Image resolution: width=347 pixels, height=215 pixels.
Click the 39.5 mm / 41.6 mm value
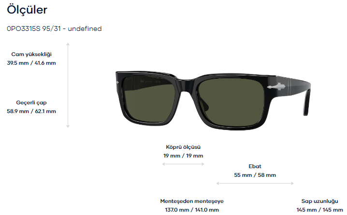31,63
